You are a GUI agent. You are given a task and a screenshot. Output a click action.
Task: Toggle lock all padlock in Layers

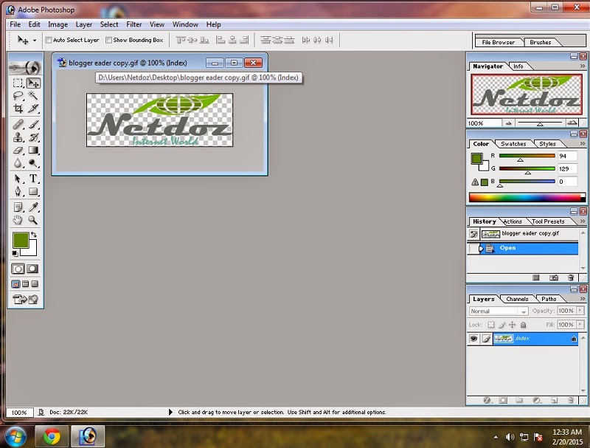(x=523, y=325)
